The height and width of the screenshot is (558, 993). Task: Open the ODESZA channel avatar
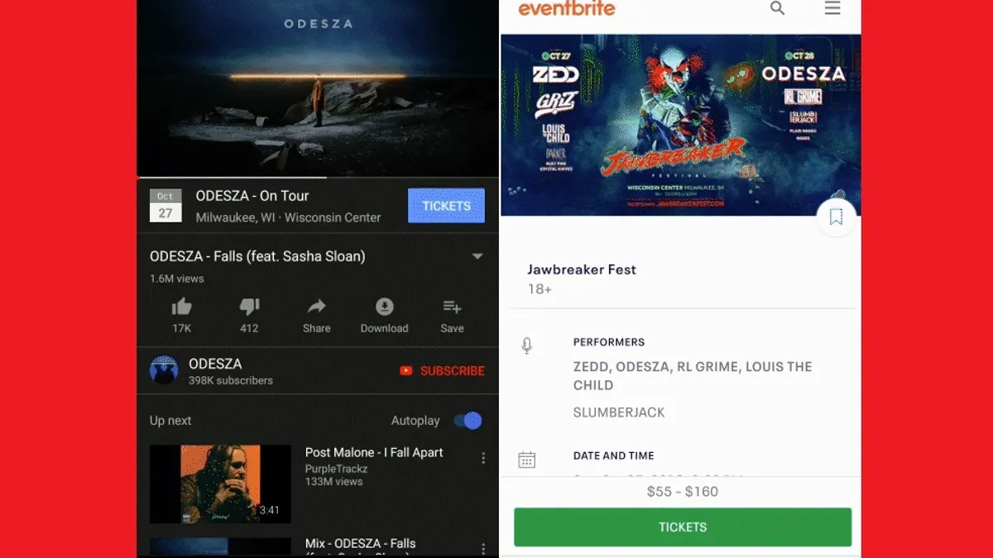[x=164, y=370]
